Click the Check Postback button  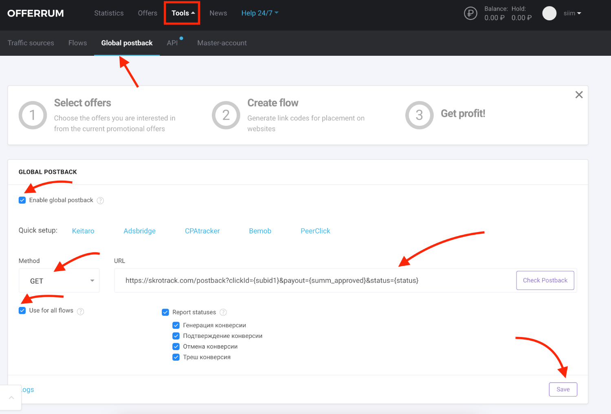point(545,280)
